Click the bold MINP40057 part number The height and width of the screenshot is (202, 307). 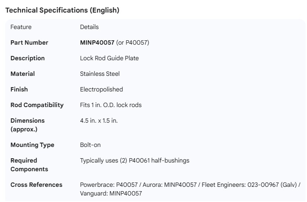97,42
